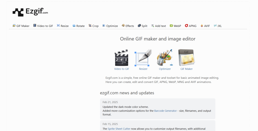Viewport: 258px width, 131px height.
Task: Follow the Resizer text link
Action: (143, 69)
